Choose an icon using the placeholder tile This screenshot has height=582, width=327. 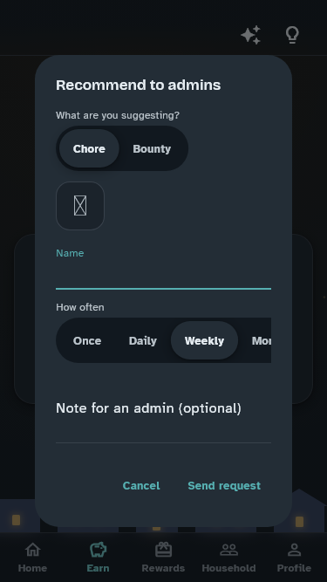click(80, 206)
